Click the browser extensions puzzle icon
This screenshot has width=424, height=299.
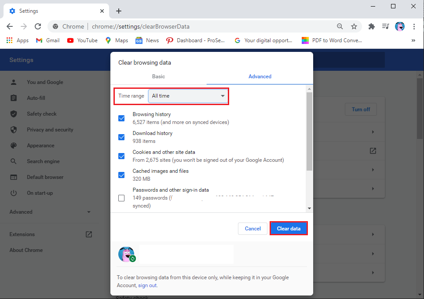click(x=371, y=26)
